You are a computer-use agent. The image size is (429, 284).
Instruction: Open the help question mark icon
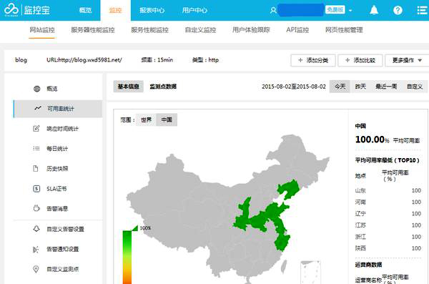pyautogui.click(x=398, y=11)
